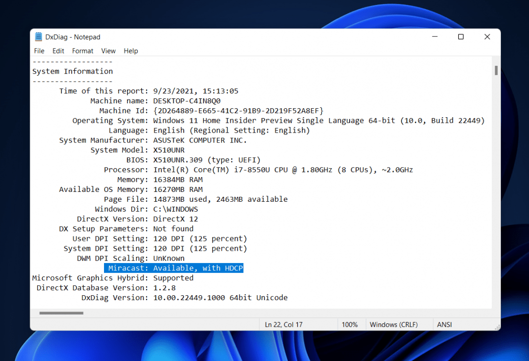Click the System Information heading text

(73, 71)
